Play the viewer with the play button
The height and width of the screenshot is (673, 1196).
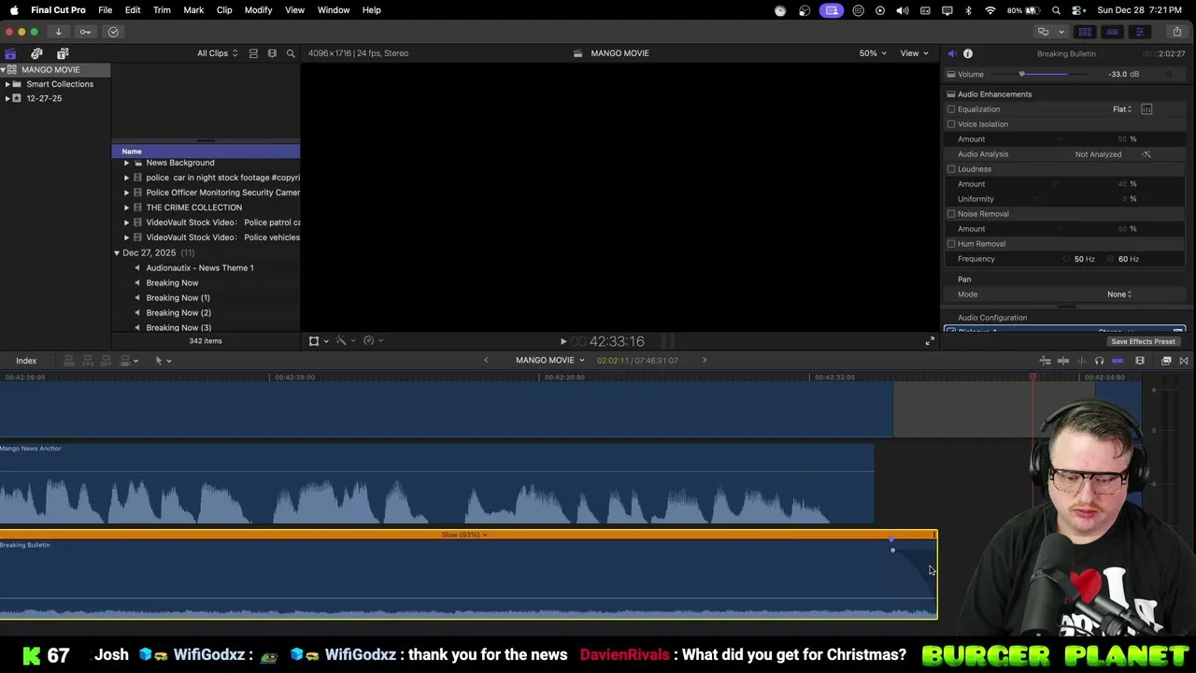(562, 342)
